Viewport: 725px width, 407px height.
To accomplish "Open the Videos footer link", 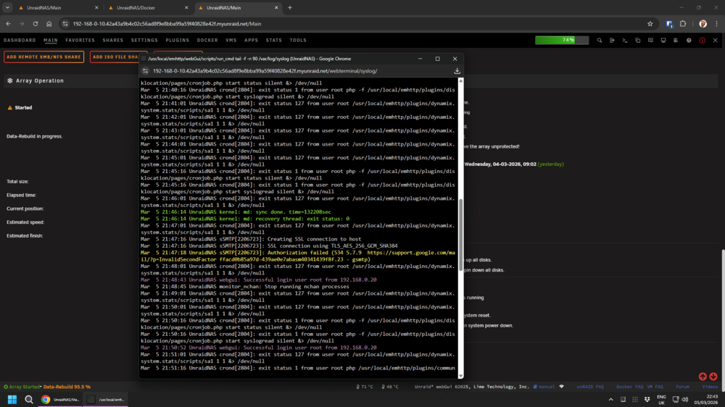I will tap(710, 387).
